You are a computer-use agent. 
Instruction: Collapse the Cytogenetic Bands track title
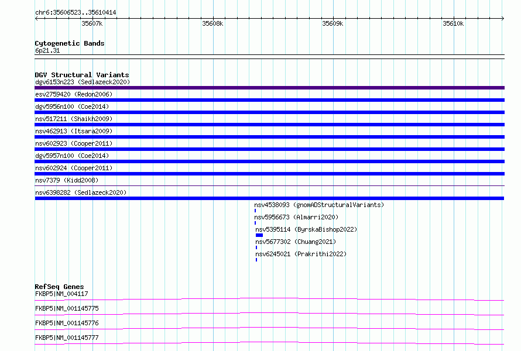click(x=70, y=43)
